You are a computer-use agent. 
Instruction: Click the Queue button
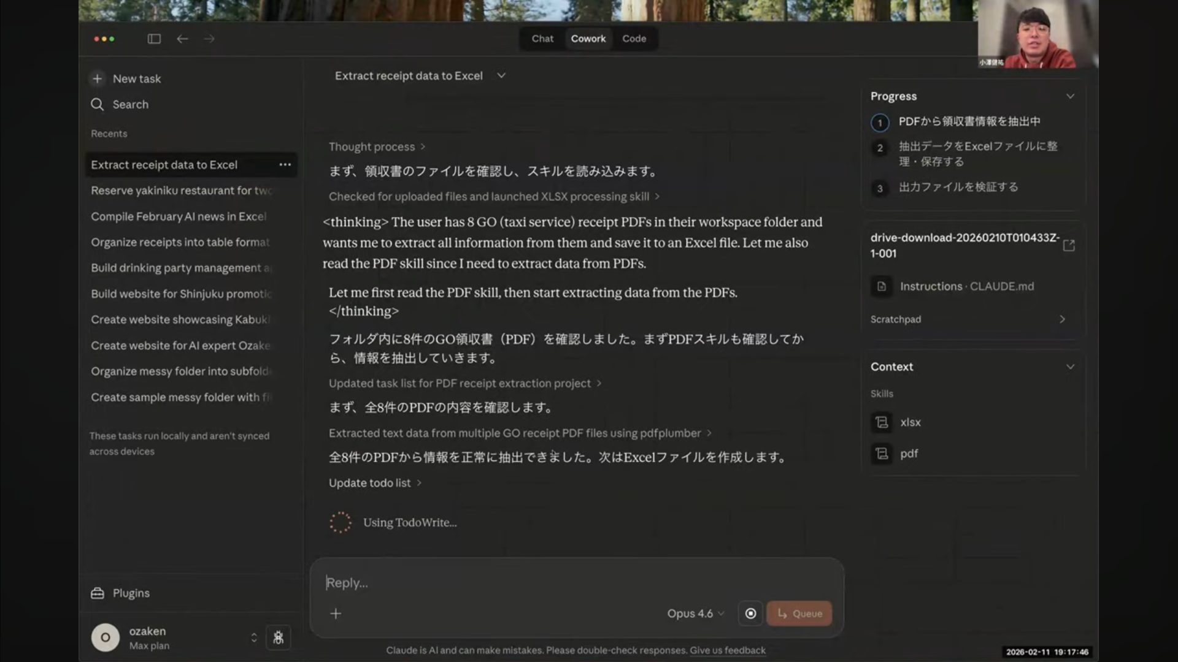tap(799, 614)
